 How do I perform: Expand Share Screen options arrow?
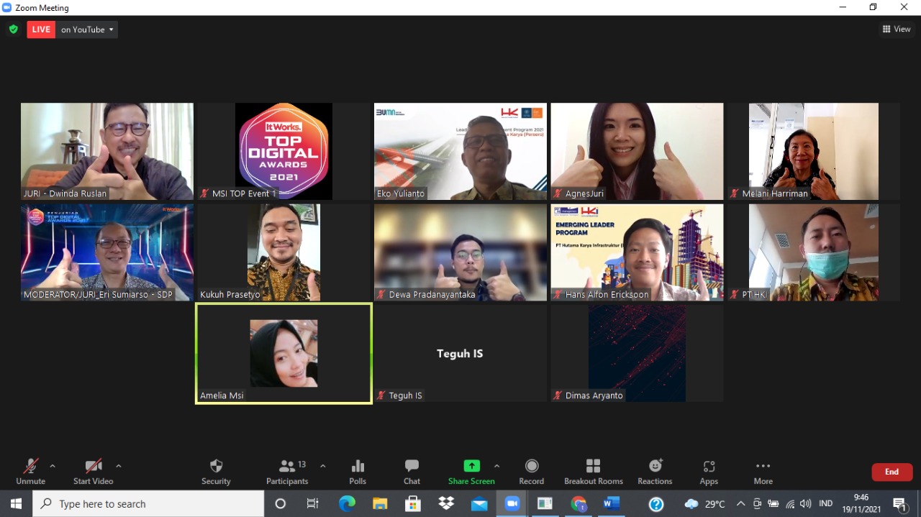(496, 466)
